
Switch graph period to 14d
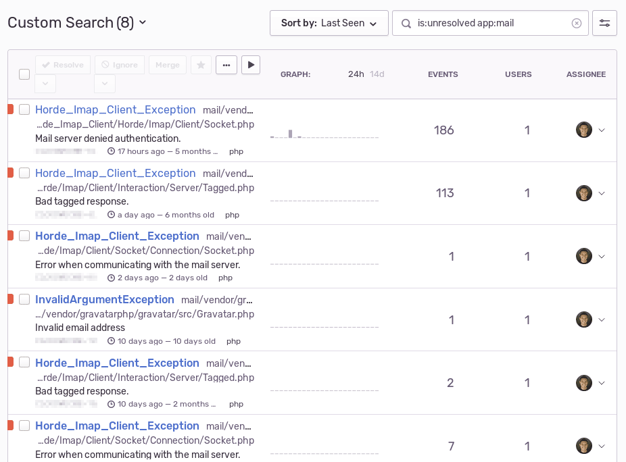pos(377,74)
